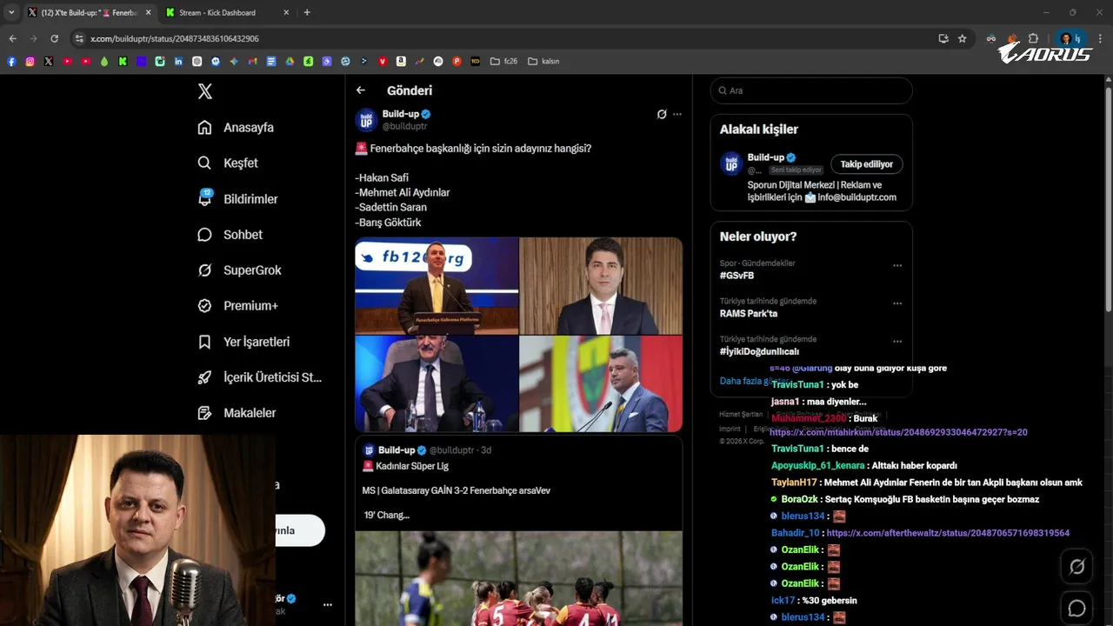This screenshot has width=1113, height=626.
Task: Open Keşfet explore page
Action: [x=228, y=163]
